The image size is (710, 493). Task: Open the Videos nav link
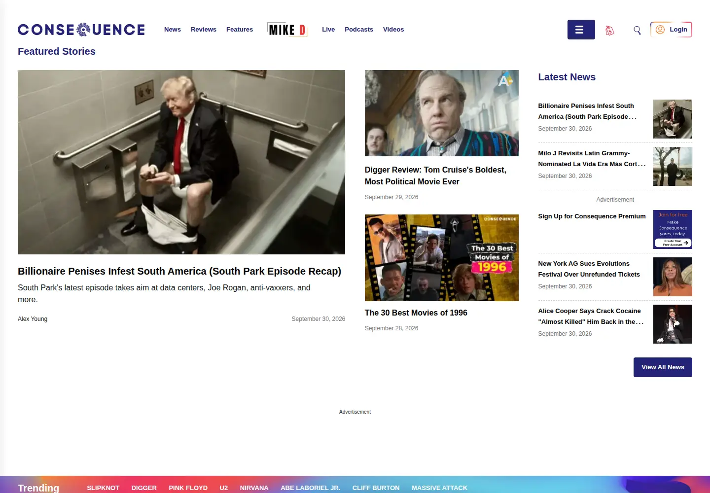pyautogui.click(x=393, y=30)
